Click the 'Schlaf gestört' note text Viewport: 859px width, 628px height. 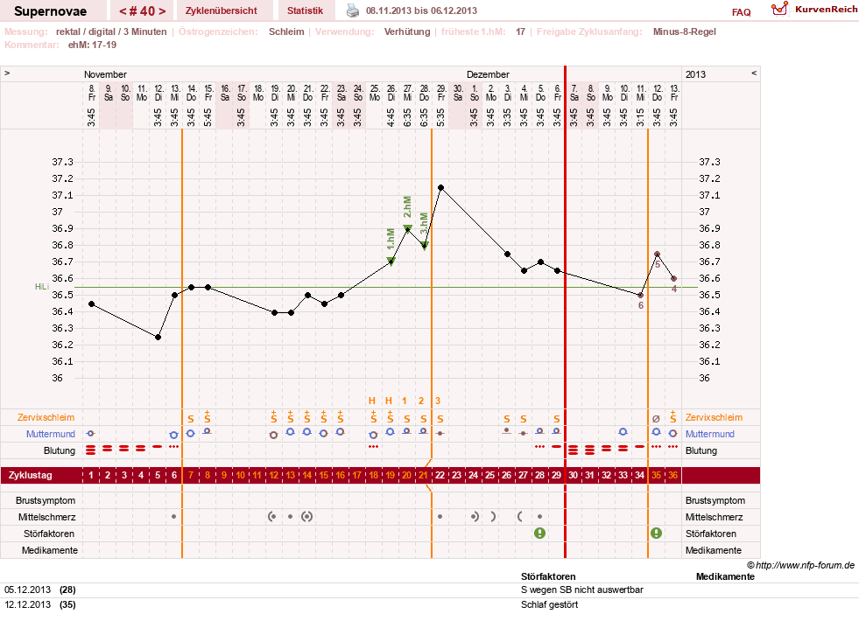pyautogui.click(x=550, y=604)
